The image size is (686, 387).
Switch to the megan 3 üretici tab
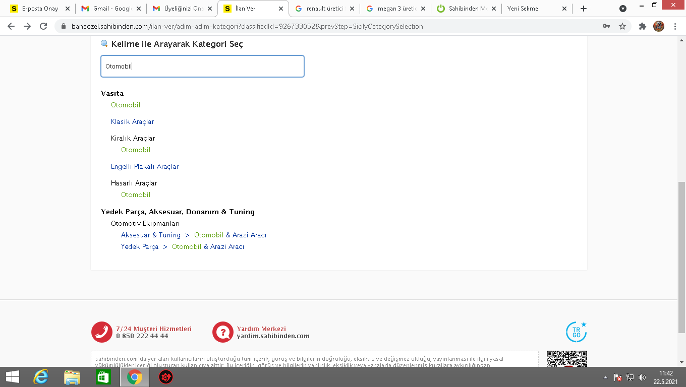pos(397,9)
